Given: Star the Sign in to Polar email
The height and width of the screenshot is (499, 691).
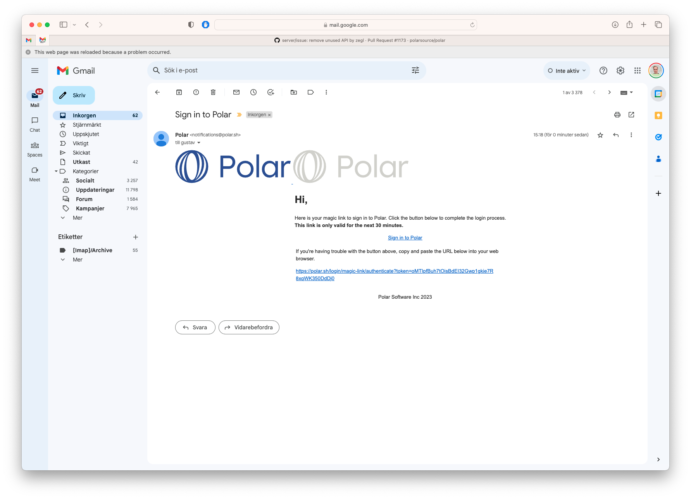Looking at the screenshot, I should click(600, 135).
